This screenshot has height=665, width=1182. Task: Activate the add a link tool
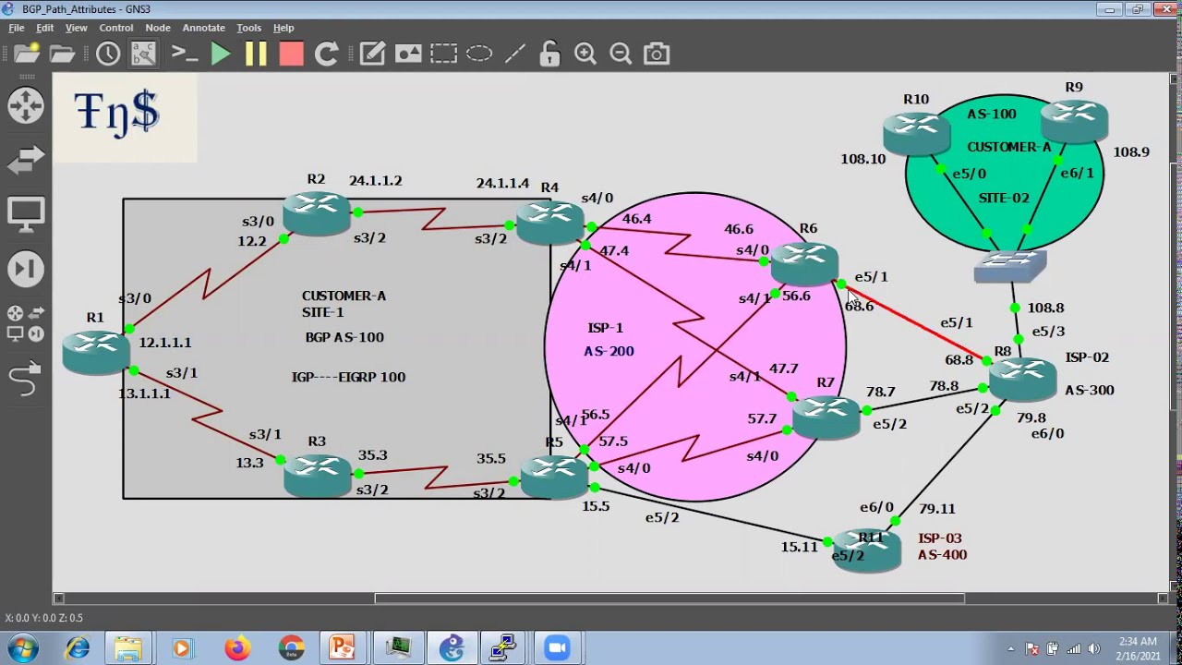pos(26,378)
